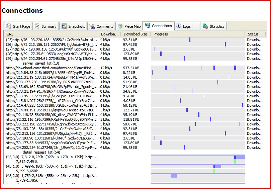Image resolution: width=271 pixels, height=189 pixels.
Task: Select the (43,1,0) 5,499-6,180k request row
Action: coord(135,166)
